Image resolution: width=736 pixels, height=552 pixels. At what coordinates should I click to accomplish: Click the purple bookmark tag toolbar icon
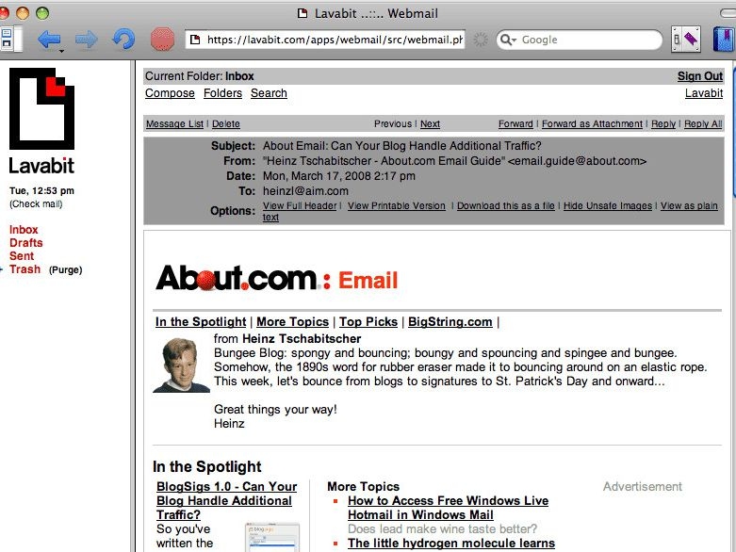[686, 40]
